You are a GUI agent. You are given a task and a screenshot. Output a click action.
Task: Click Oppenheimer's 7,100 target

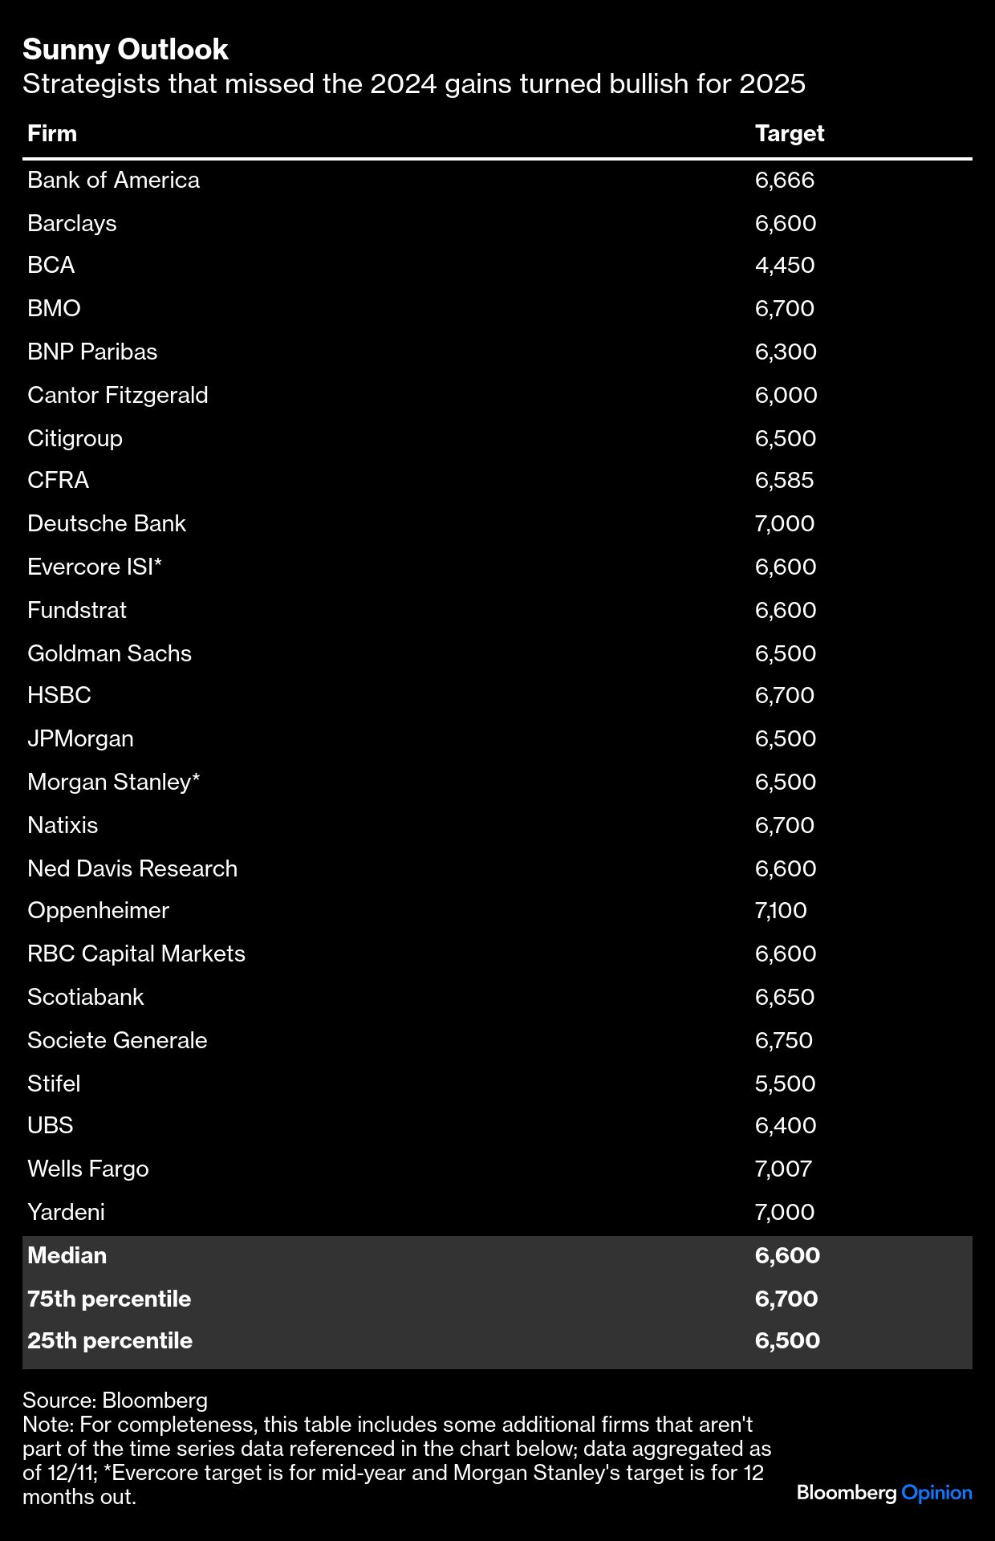coord(780,910)
